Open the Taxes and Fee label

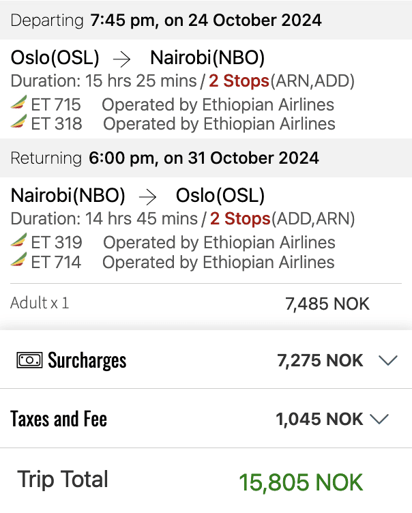coord(59,419)
